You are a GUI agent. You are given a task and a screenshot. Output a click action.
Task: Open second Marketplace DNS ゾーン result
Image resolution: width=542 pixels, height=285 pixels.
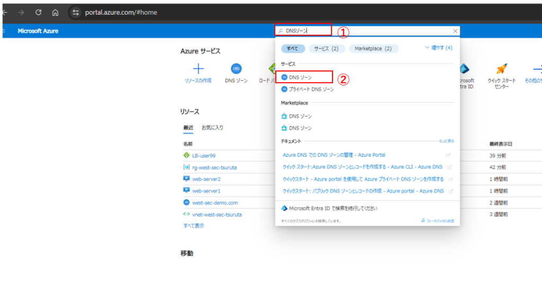point(301,128)
